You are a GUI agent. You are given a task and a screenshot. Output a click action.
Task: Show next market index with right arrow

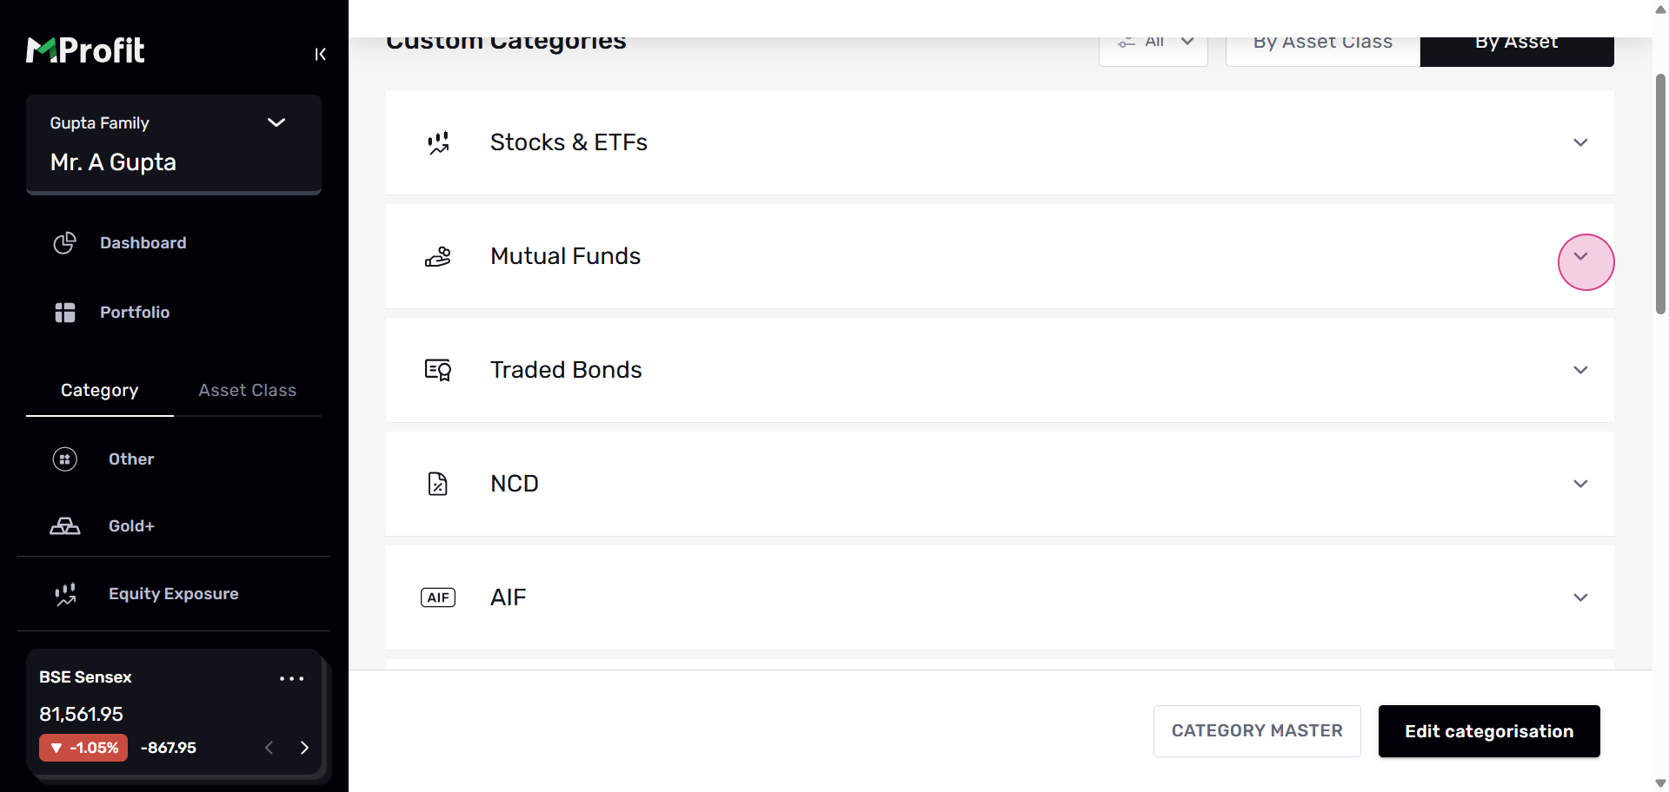tap(304, 748)
